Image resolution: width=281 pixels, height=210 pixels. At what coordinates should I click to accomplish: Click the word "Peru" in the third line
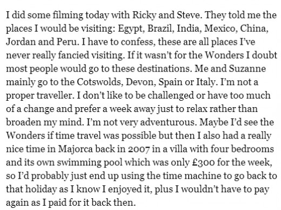coord(68,42)
